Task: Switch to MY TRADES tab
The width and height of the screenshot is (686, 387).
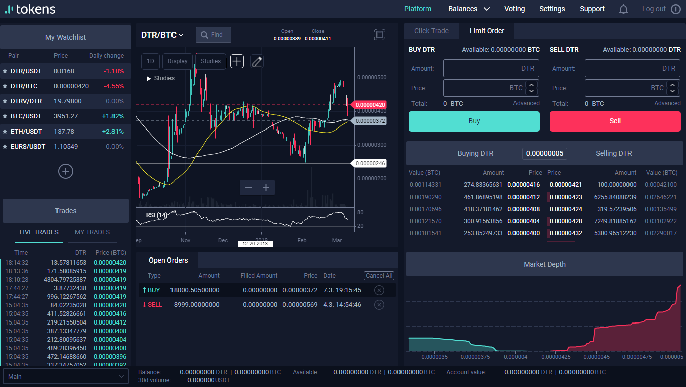Action: (92, 232)
